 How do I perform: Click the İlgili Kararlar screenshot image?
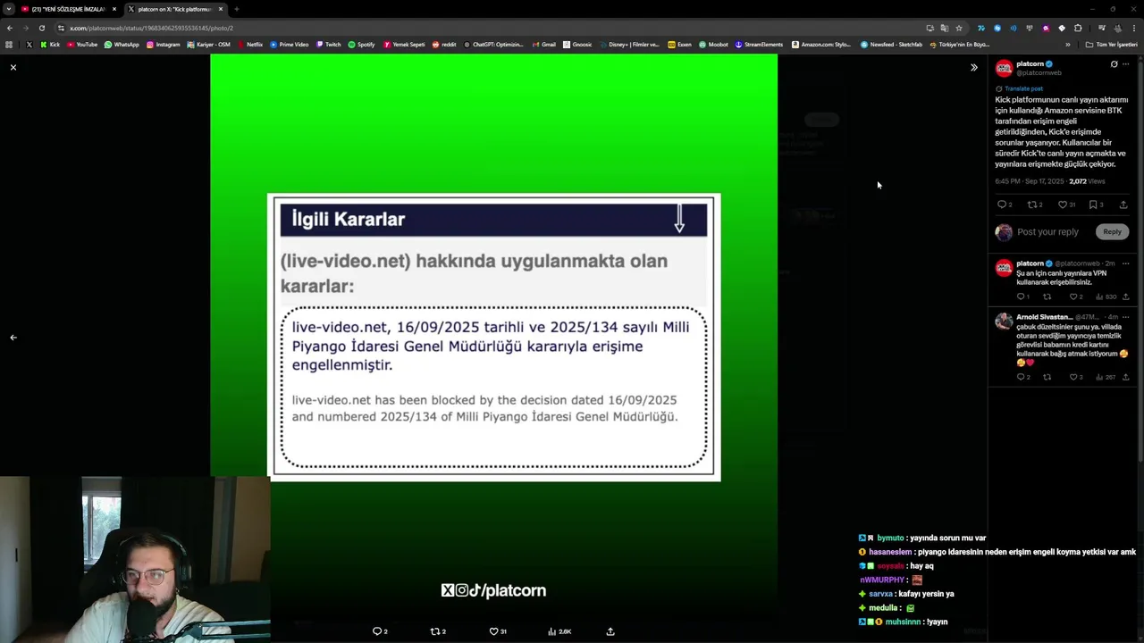pos(494,338)
